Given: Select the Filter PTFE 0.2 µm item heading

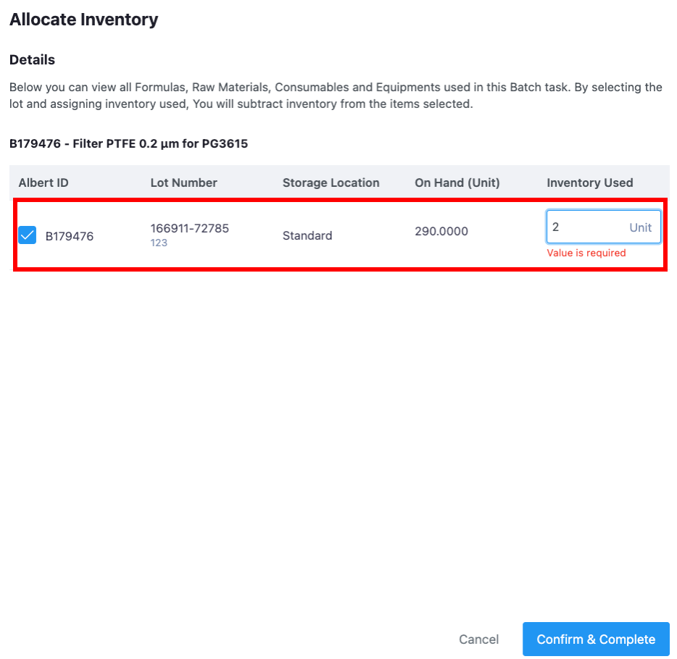Looking at the screenshot, I should (x=128, y=143).
